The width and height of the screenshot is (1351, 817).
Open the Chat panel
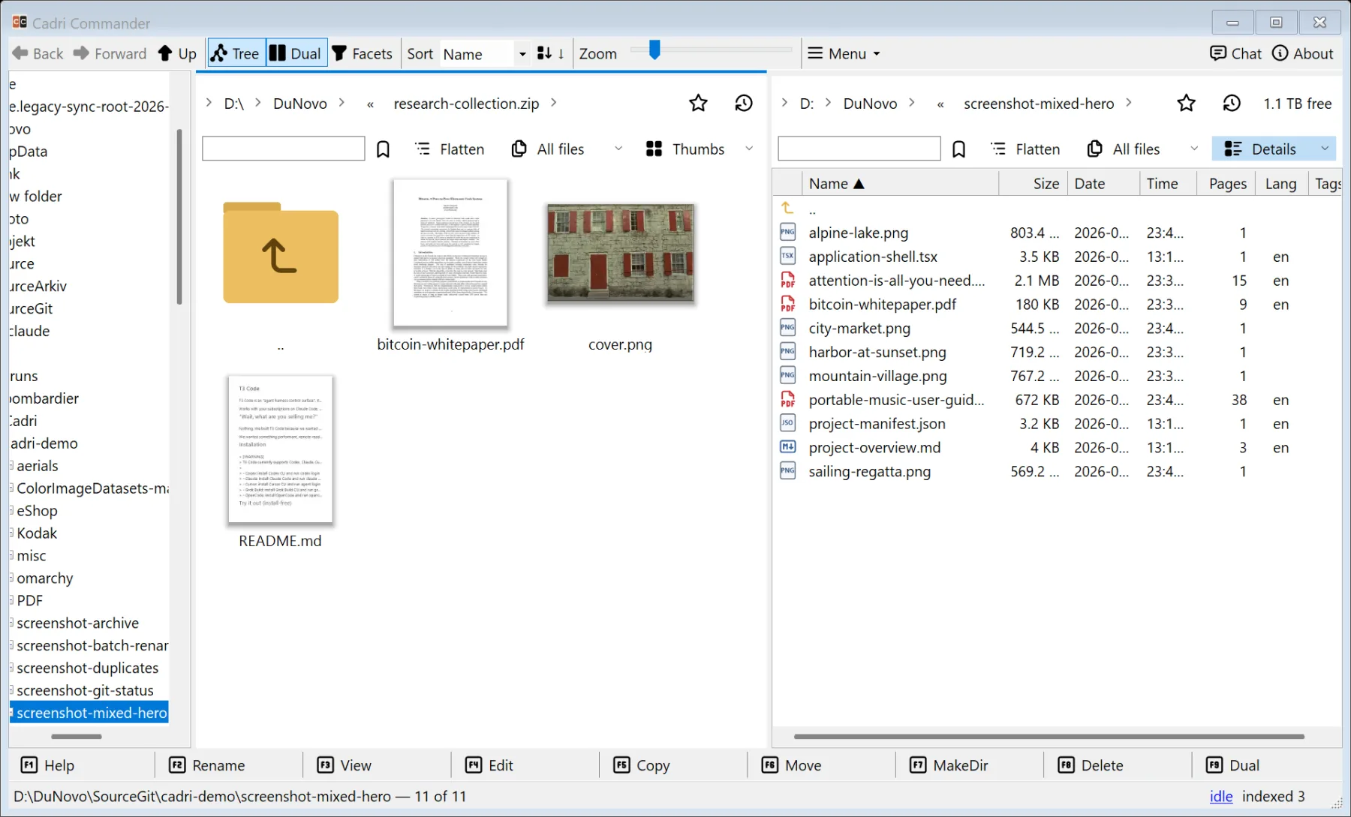(1235, 53)
